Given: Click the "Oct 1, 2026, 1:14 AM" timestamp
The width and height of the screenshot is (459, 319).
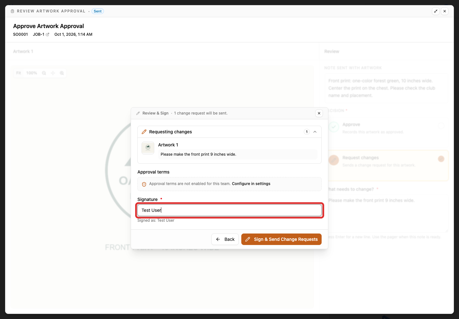Looking at the screenshot, I should pos(73,34).
